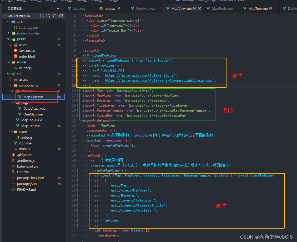Expand the node_modules folder
Viewport: 297px width, 242px height.
(28, 33)
